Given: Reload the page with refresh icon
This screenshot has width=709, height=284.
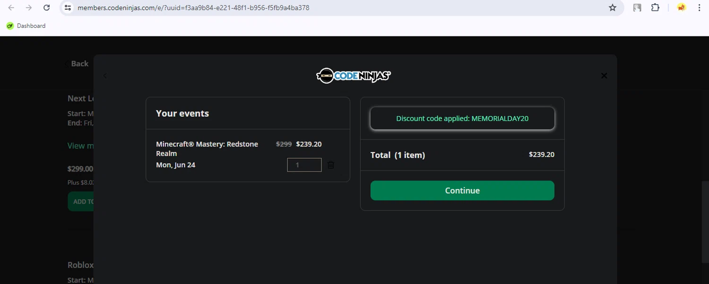Looking at the screenshot, I should coord(46,8).
